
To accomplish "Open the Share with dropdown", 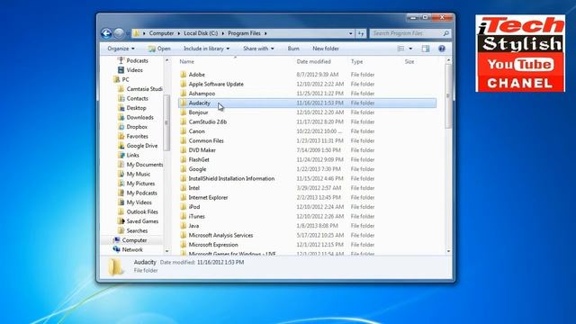I will (x=258, y=49).
